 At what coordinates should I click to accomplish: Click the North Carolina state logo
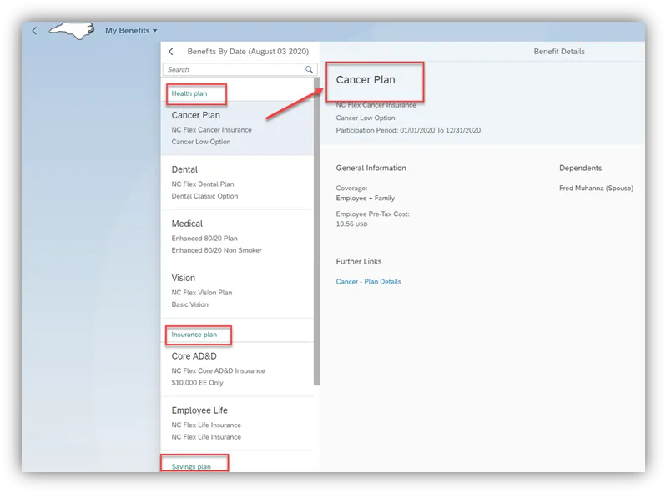pos(72,31)
